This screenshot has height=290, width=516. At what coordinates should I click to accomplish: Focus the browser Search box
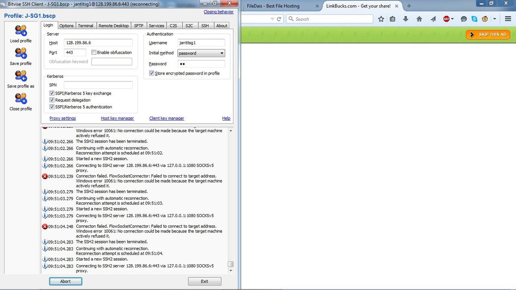click(x=330, y=19)
